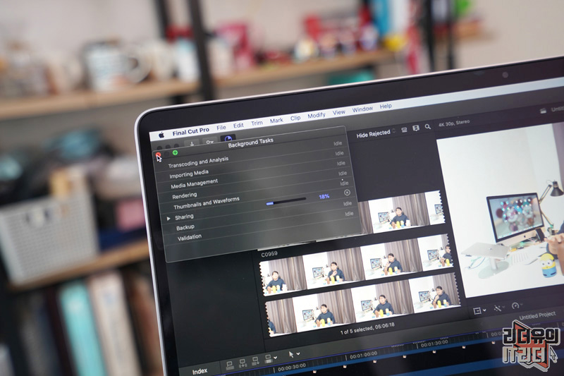564x376 pixels.
Task: Click the Append clip edit icon
Action: click(x=255, y=360)
